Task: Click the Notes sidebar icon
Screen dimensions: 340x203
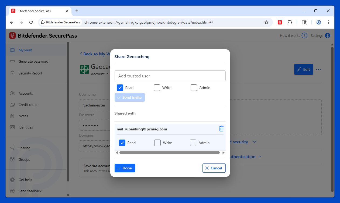Action: (12, 116)
